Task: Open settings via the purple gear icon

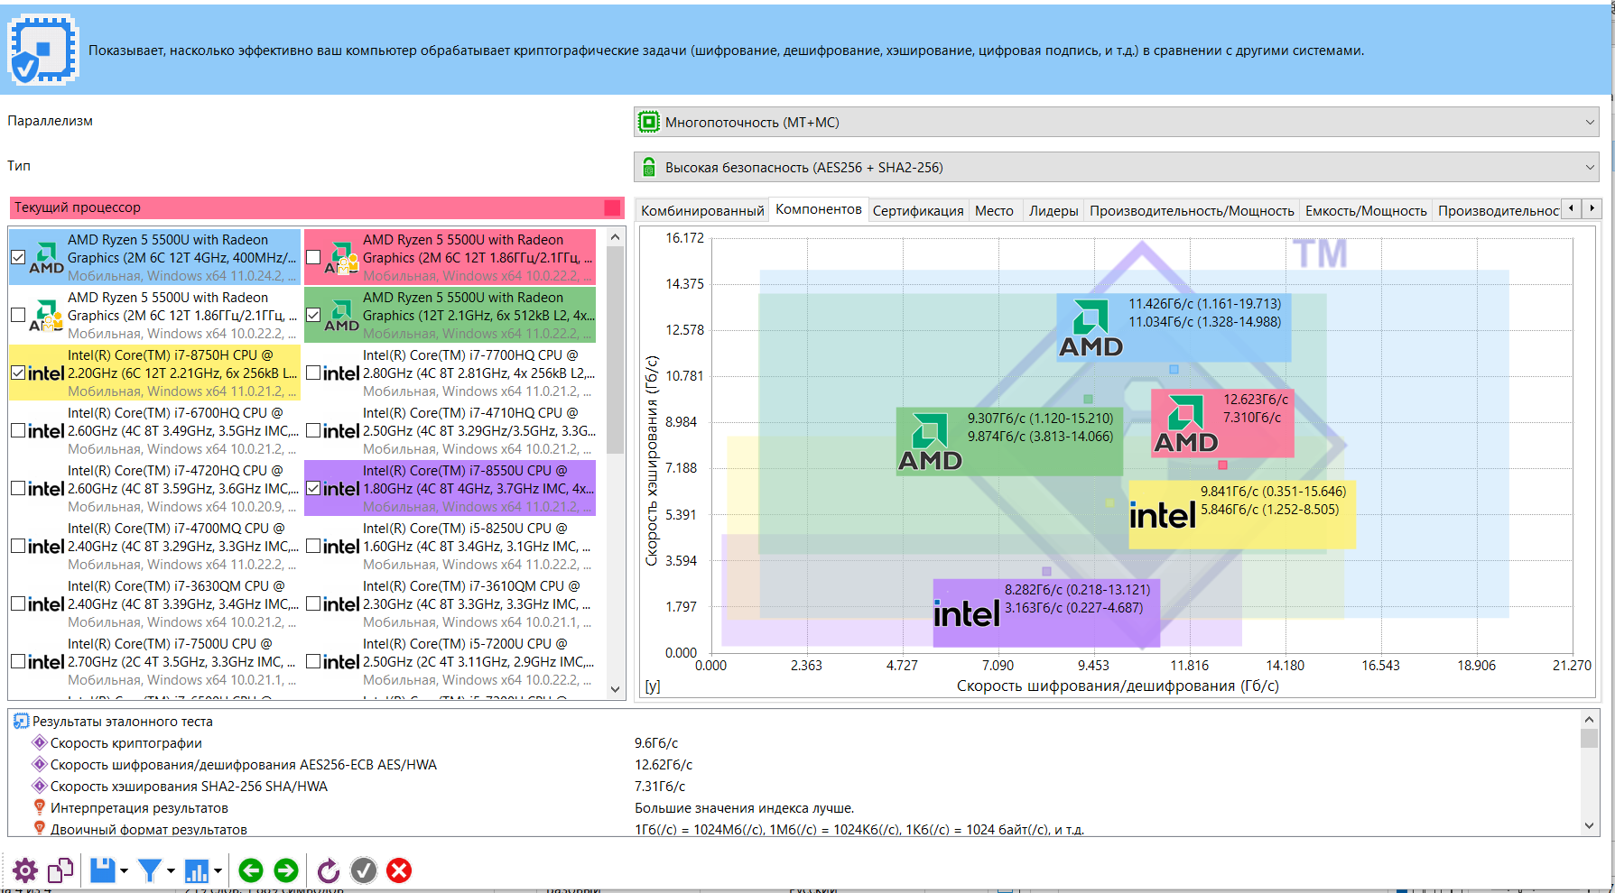Action: (x=25, y=870)
